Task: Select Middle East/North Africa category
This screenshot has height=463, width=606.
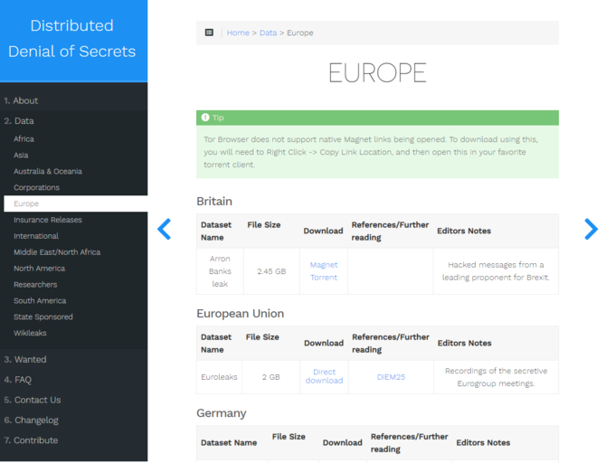Action: click(x=56, y=252)
